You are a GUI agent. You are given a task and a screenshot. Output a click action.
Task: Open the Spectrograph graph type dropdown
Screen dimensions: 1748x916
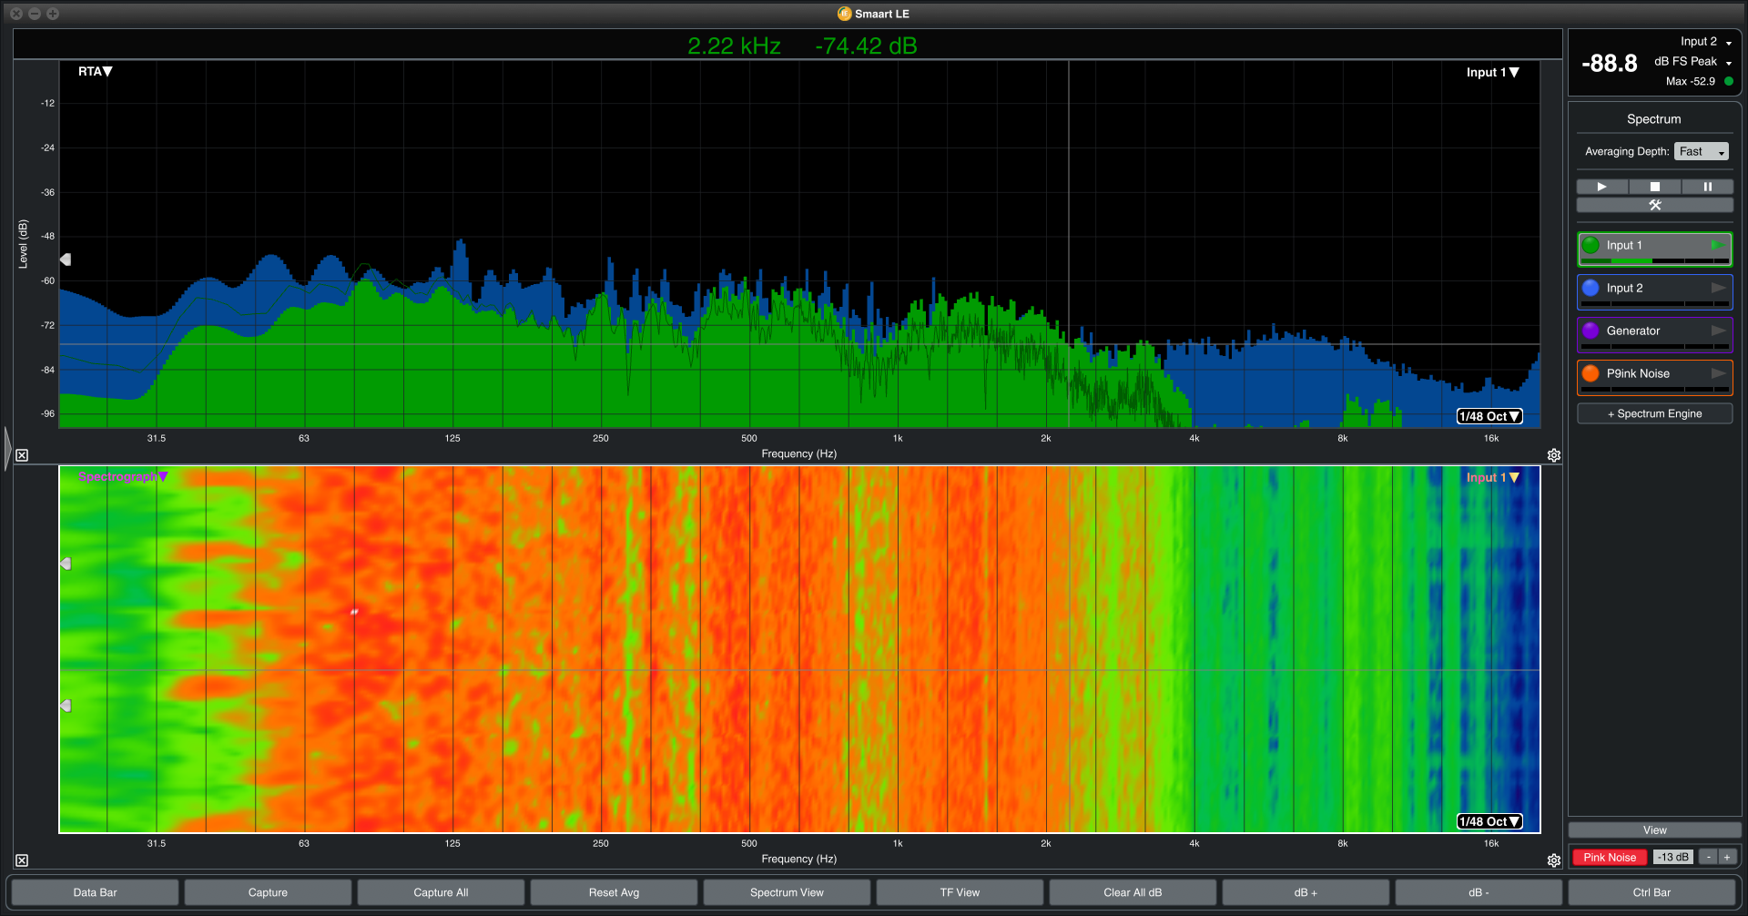pos(123,477)
